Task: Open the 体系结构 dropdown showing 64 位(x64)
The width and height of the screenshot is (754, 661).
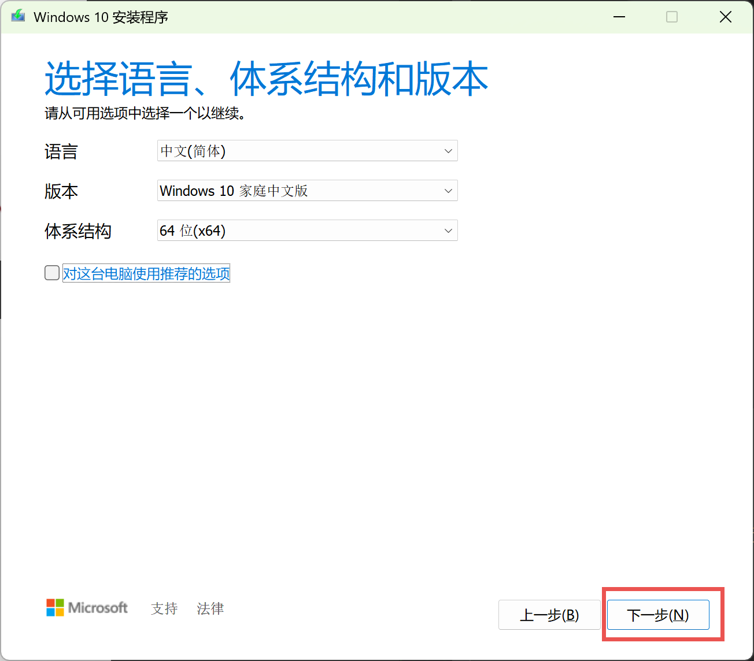Action: pos(308,231)
